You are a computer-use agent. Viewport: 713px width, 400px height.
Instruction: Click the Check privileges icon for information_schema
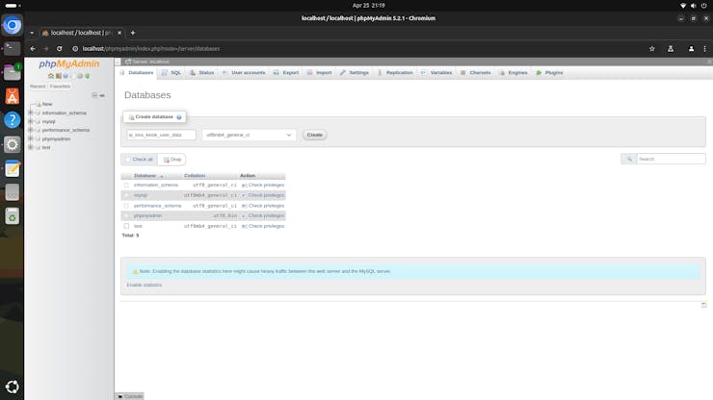point(244,186)
